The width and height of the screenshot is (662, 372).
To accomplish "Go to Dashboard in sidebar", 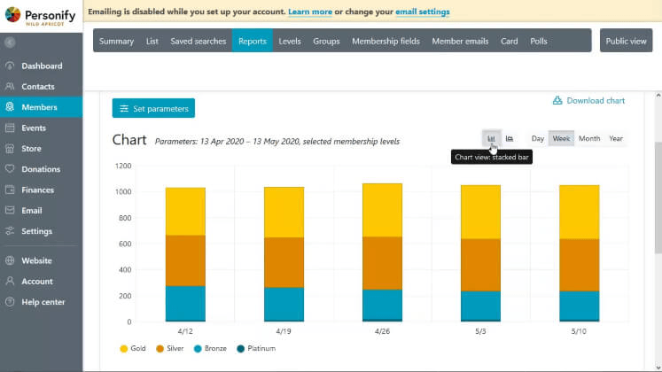I will pos(42,66).
